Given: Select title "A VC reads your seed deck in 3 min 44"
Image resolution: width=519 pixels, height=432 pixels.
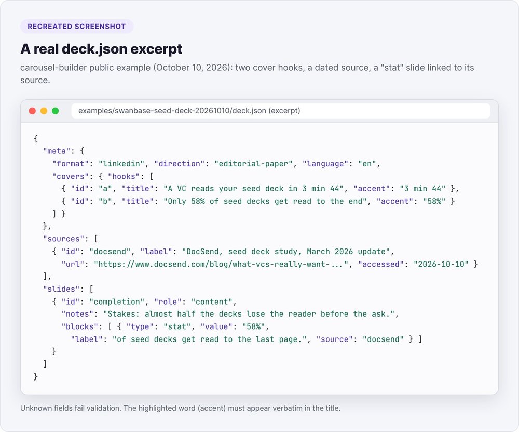Looking at the screenshot, I should [x=254, y=189].
